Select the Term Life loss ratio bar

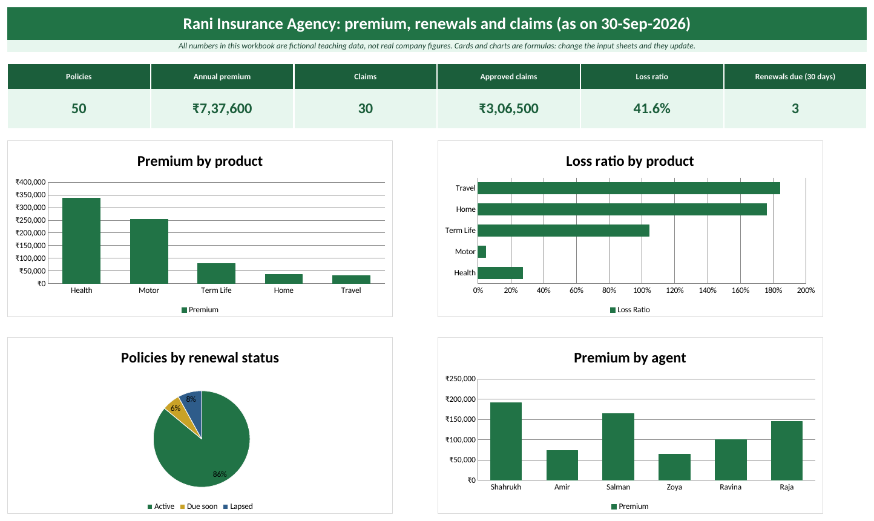[563, 231]
